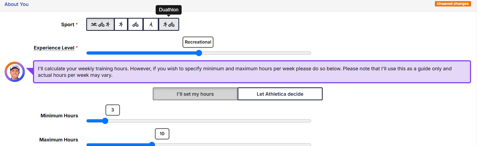Click the Sport field label
This screenshot has height=146, width=477.
(68, 25)
